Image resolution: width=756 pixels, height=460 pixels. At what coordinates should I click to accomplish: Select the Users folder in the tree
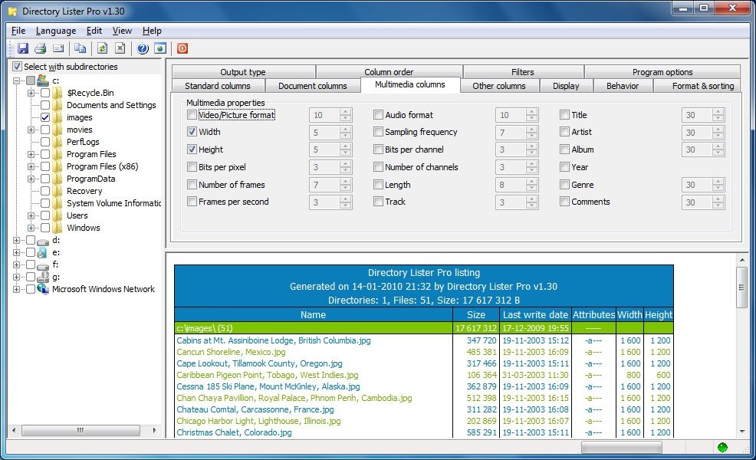[77, 215]
